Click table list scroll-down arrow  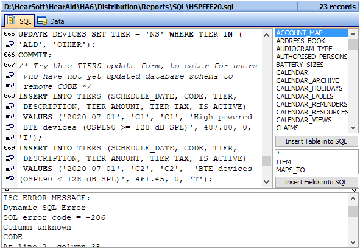[x=353, y=128]
